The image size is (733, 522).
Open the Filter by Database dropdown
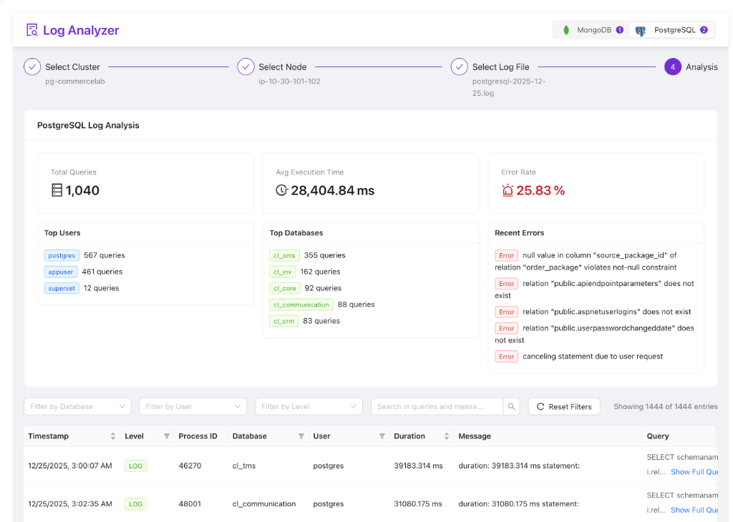[x=77, y=406]
